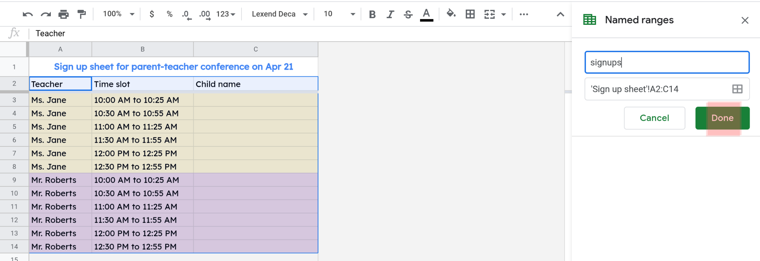
Task: Collapse the toolbar with the up chevron
Action: tap(560, 14)
